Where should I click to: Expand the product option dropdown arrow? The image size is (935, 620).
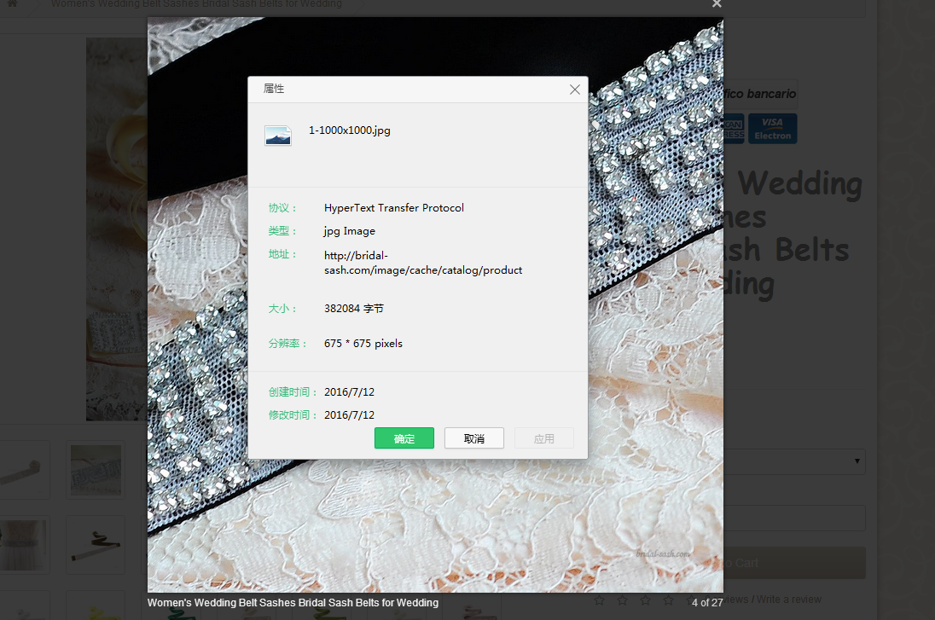857,461
